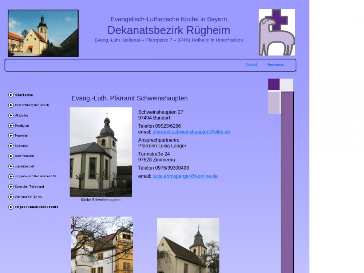The image size is (364, 273).
Task: Click the arrow icon beside Diakonie
Action: click(11, 146)
